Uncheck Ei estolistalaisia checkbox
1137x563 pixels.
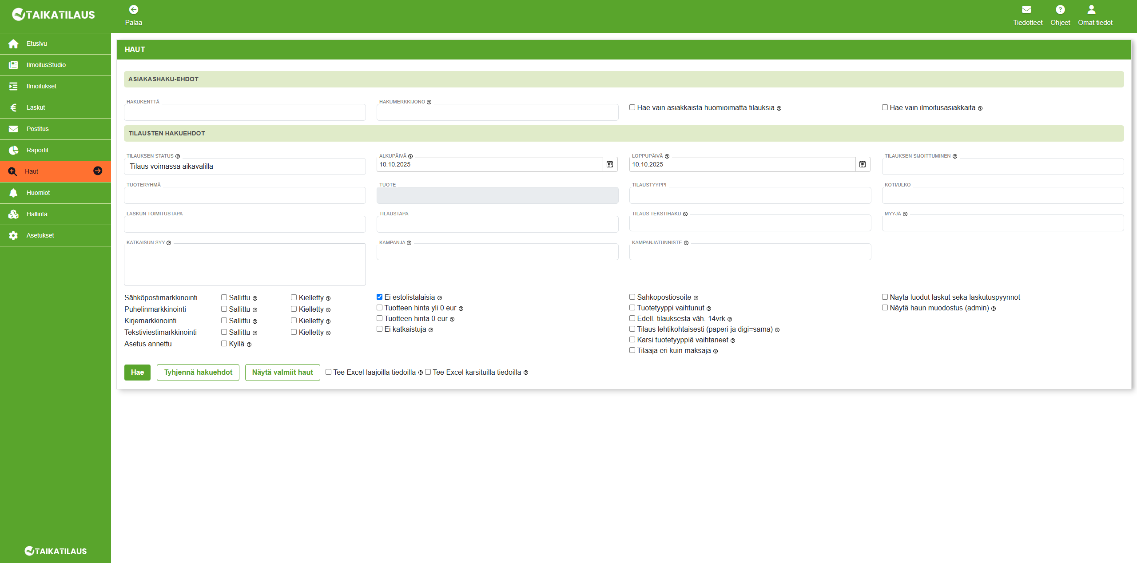coord(380,297)
